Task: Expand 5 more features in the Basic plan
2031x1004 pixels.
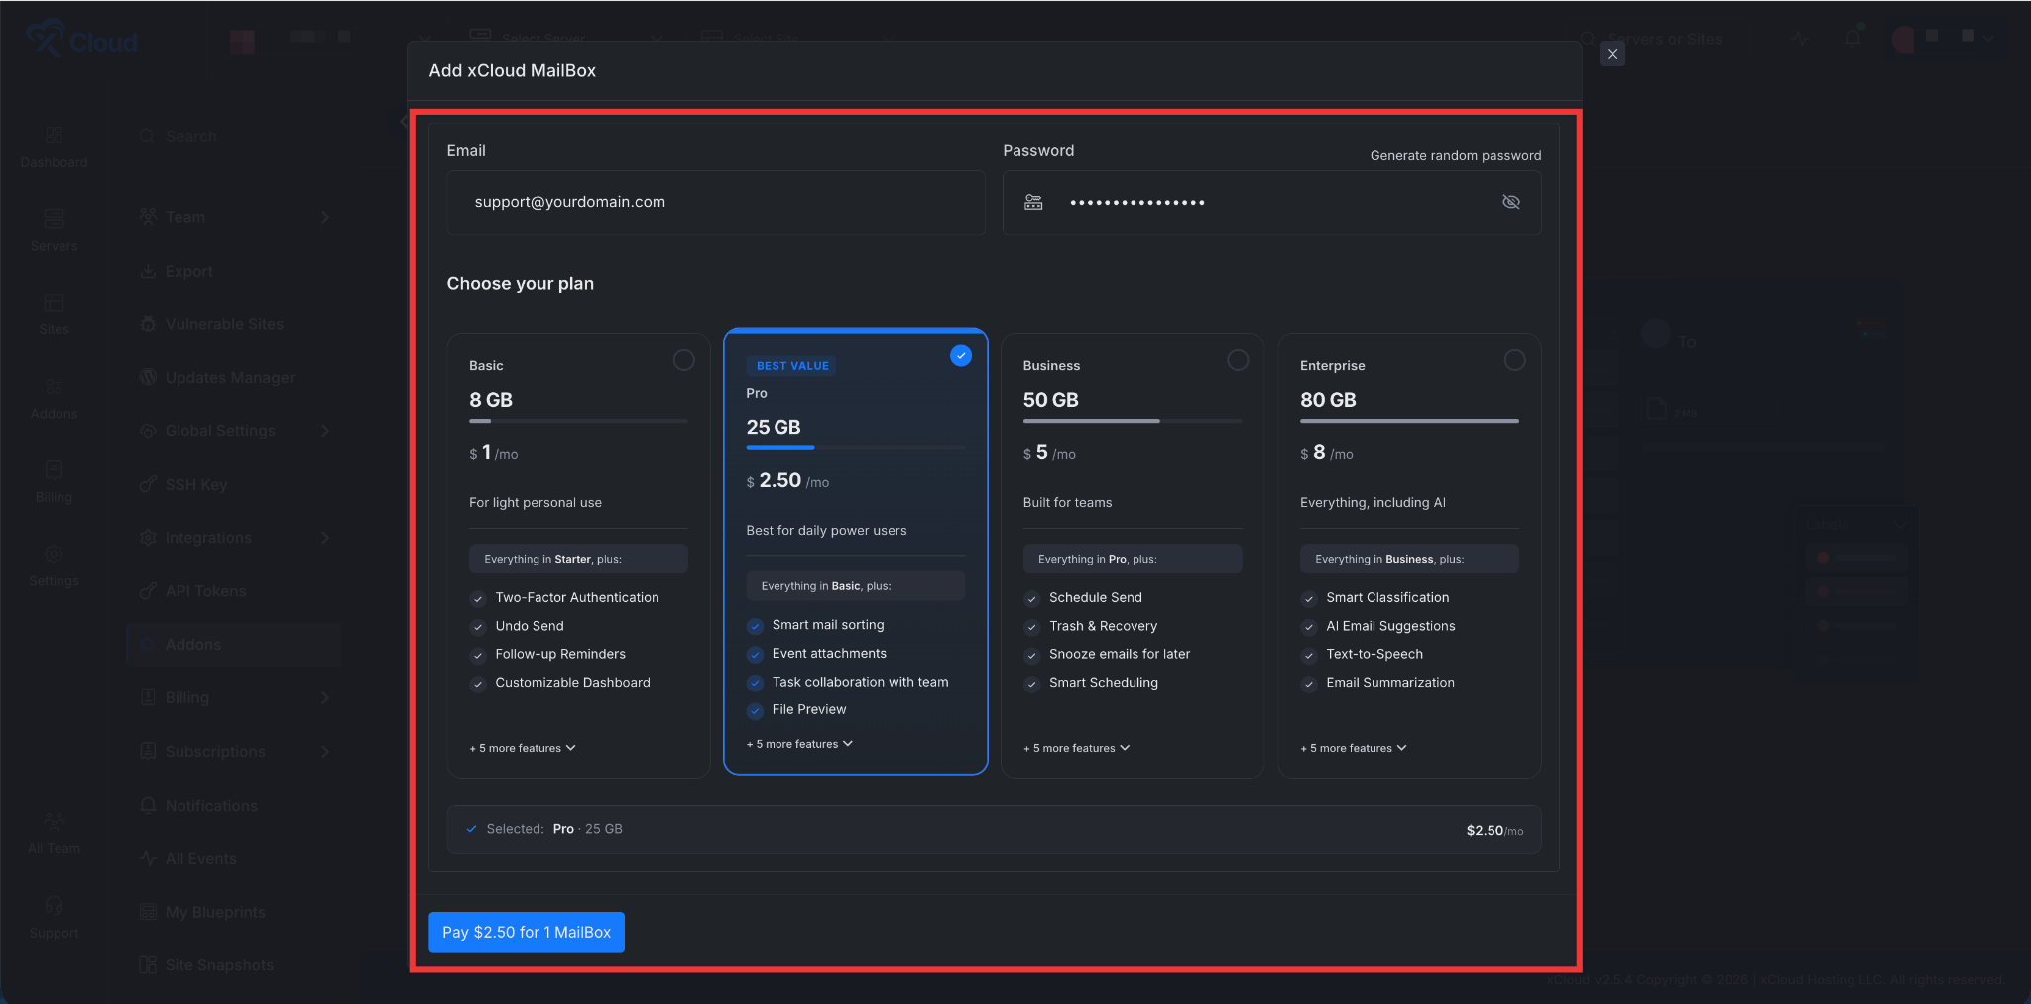Action: 523,748
